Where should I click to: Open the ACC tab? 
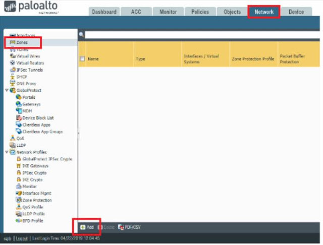pyautogui.click(x=136, y=12)
